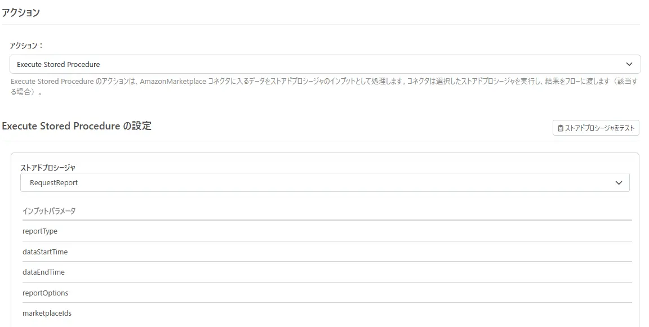Click the ストアドプロシージャ field label
Viewport: 649px width, 327px height.
pos(48,167)
